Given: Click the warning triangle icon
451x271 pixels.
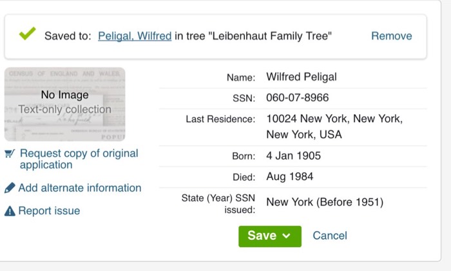Looking at the screenshot, I should coord(10,211).
